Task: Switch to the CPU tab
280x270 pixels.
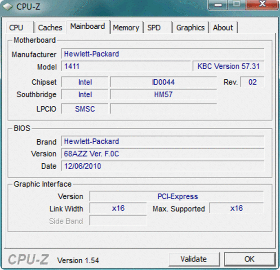Action: pos(20,27)
